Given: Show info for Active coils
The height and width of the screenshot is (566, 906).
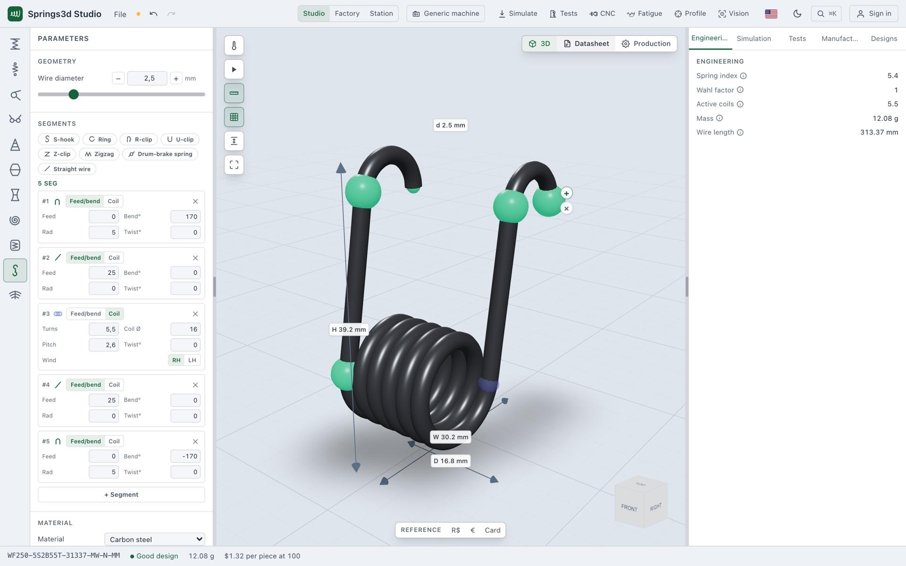Looking at the screenshot, I should click(740, 104).
